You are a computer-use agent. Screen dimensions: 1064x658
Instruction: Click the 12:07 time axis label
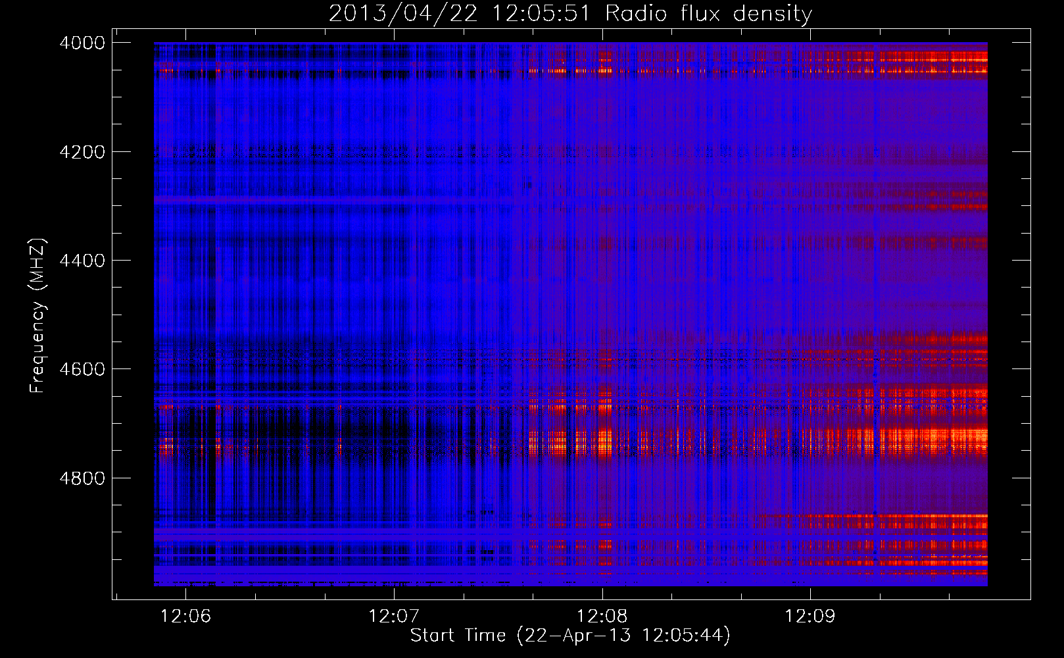coord(394,617)
